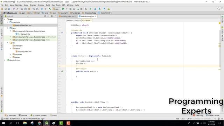Screen dimensions: 224x126
Task: Click the Stop toolbar icon
Action: coord(82,9)
